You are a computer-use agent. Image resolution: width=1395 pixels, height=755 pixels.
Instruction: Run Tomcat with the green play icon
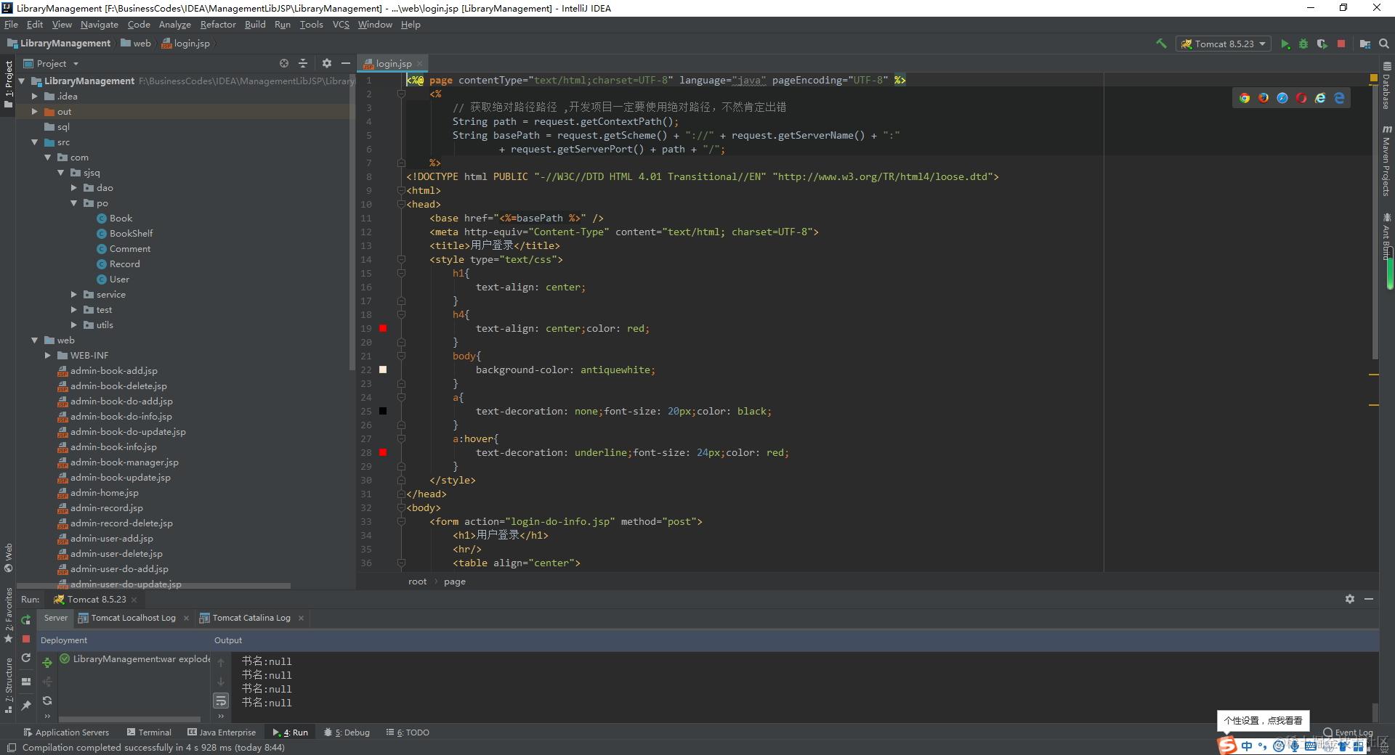click(x=1285, y=44)
